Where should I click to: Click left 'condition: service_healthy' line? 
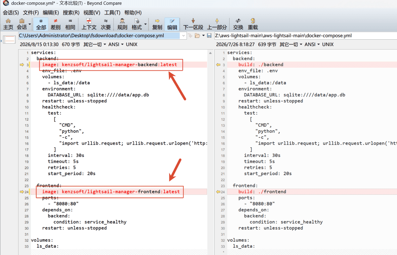90,222
